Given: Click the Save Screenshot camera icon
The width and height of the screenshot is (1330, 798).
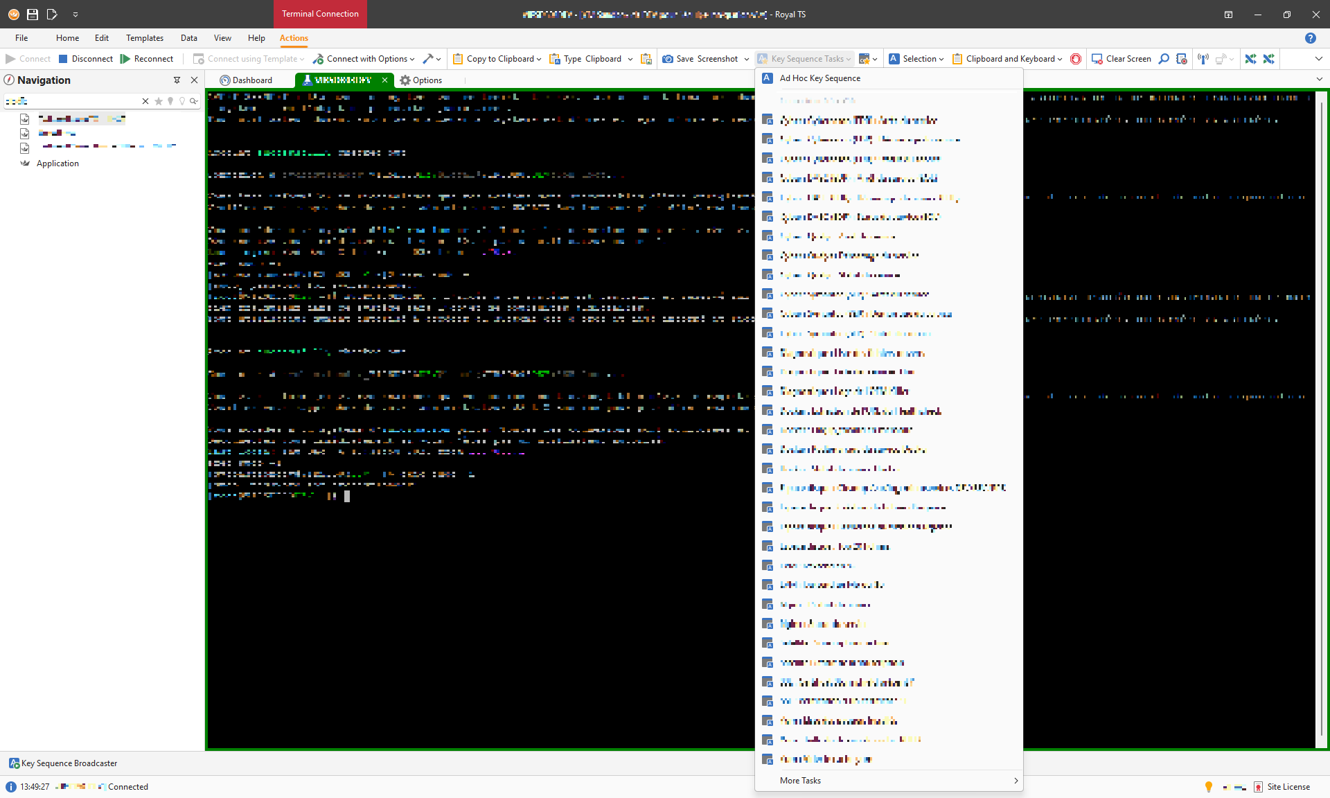Looking at the screenshot, I should point(668,59).
